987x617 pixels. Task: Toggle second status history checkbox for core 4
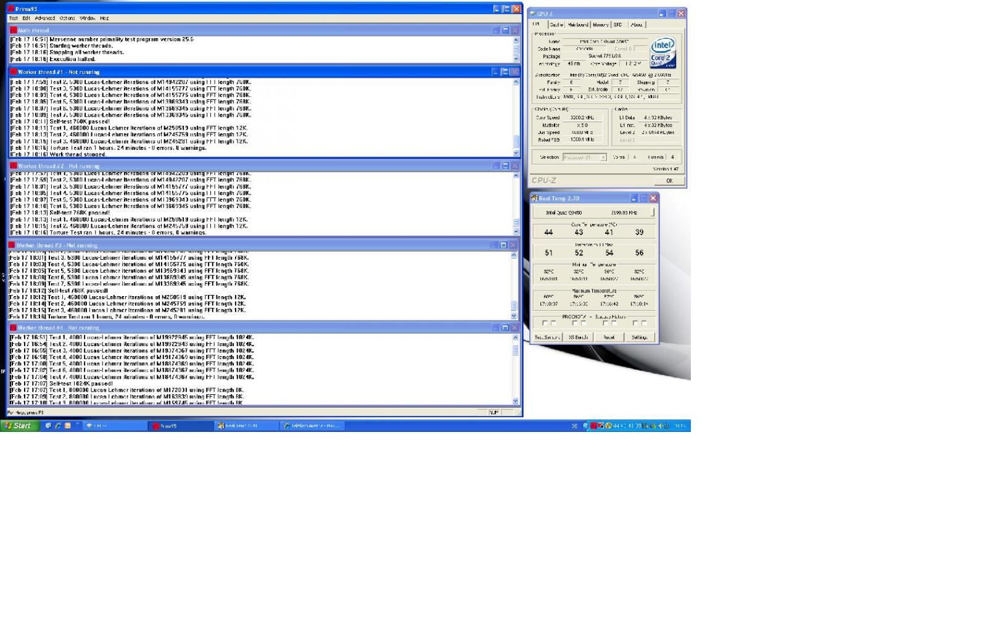[x=644, y=323]
